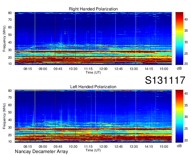
Task: Click the 20 dB label on bottom colorbar
Action: point(186,140)
